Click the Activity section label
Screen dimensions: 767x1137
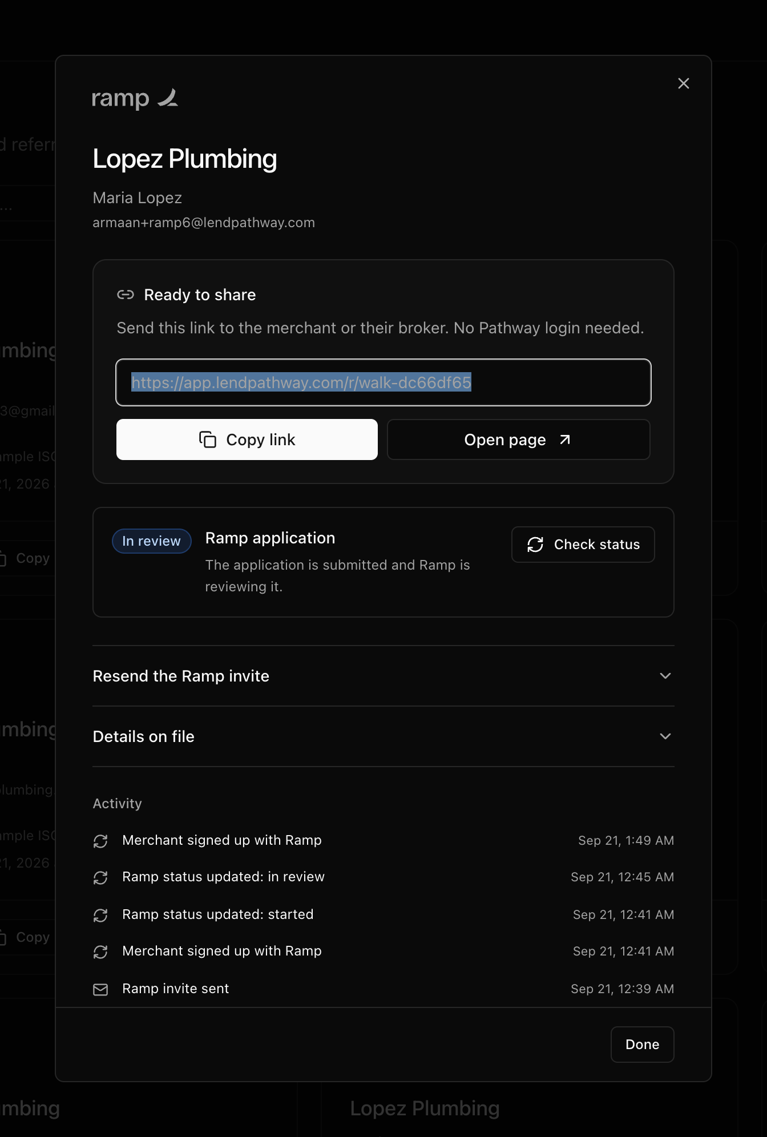click(118, 803)
